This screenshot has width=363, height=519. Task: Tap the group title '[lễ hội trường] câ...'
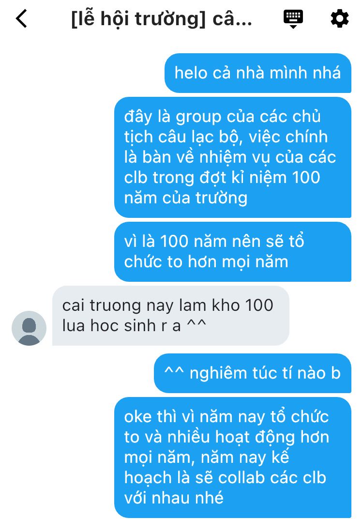click(x=162, y=19)
